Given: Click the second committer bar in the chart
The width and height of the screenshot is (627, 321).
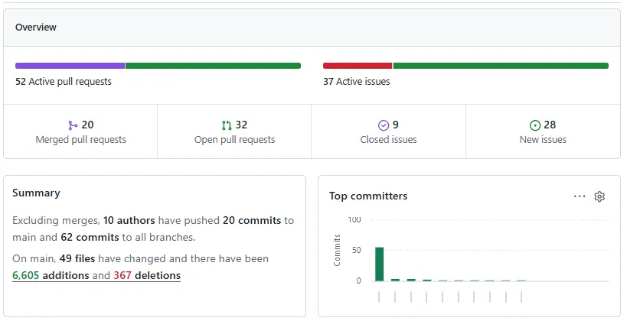Looking at the screenshot, I should (395, 280).
